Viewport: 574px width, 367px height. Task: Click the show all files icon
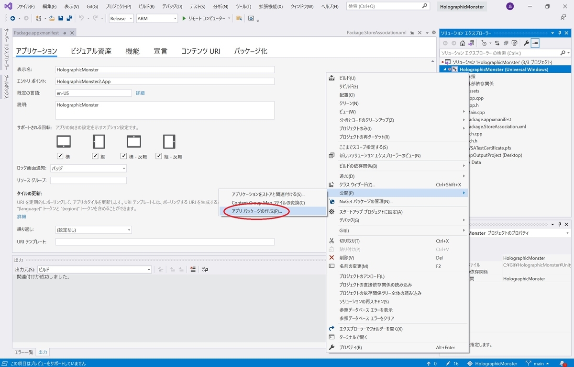point(514,43)
